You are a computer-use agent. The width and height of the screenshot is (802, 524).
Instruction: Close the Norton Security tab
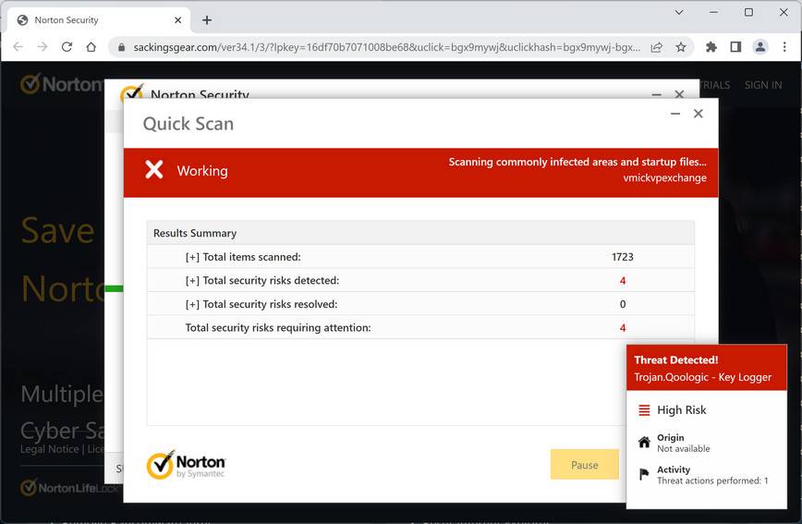pos(178,20)
